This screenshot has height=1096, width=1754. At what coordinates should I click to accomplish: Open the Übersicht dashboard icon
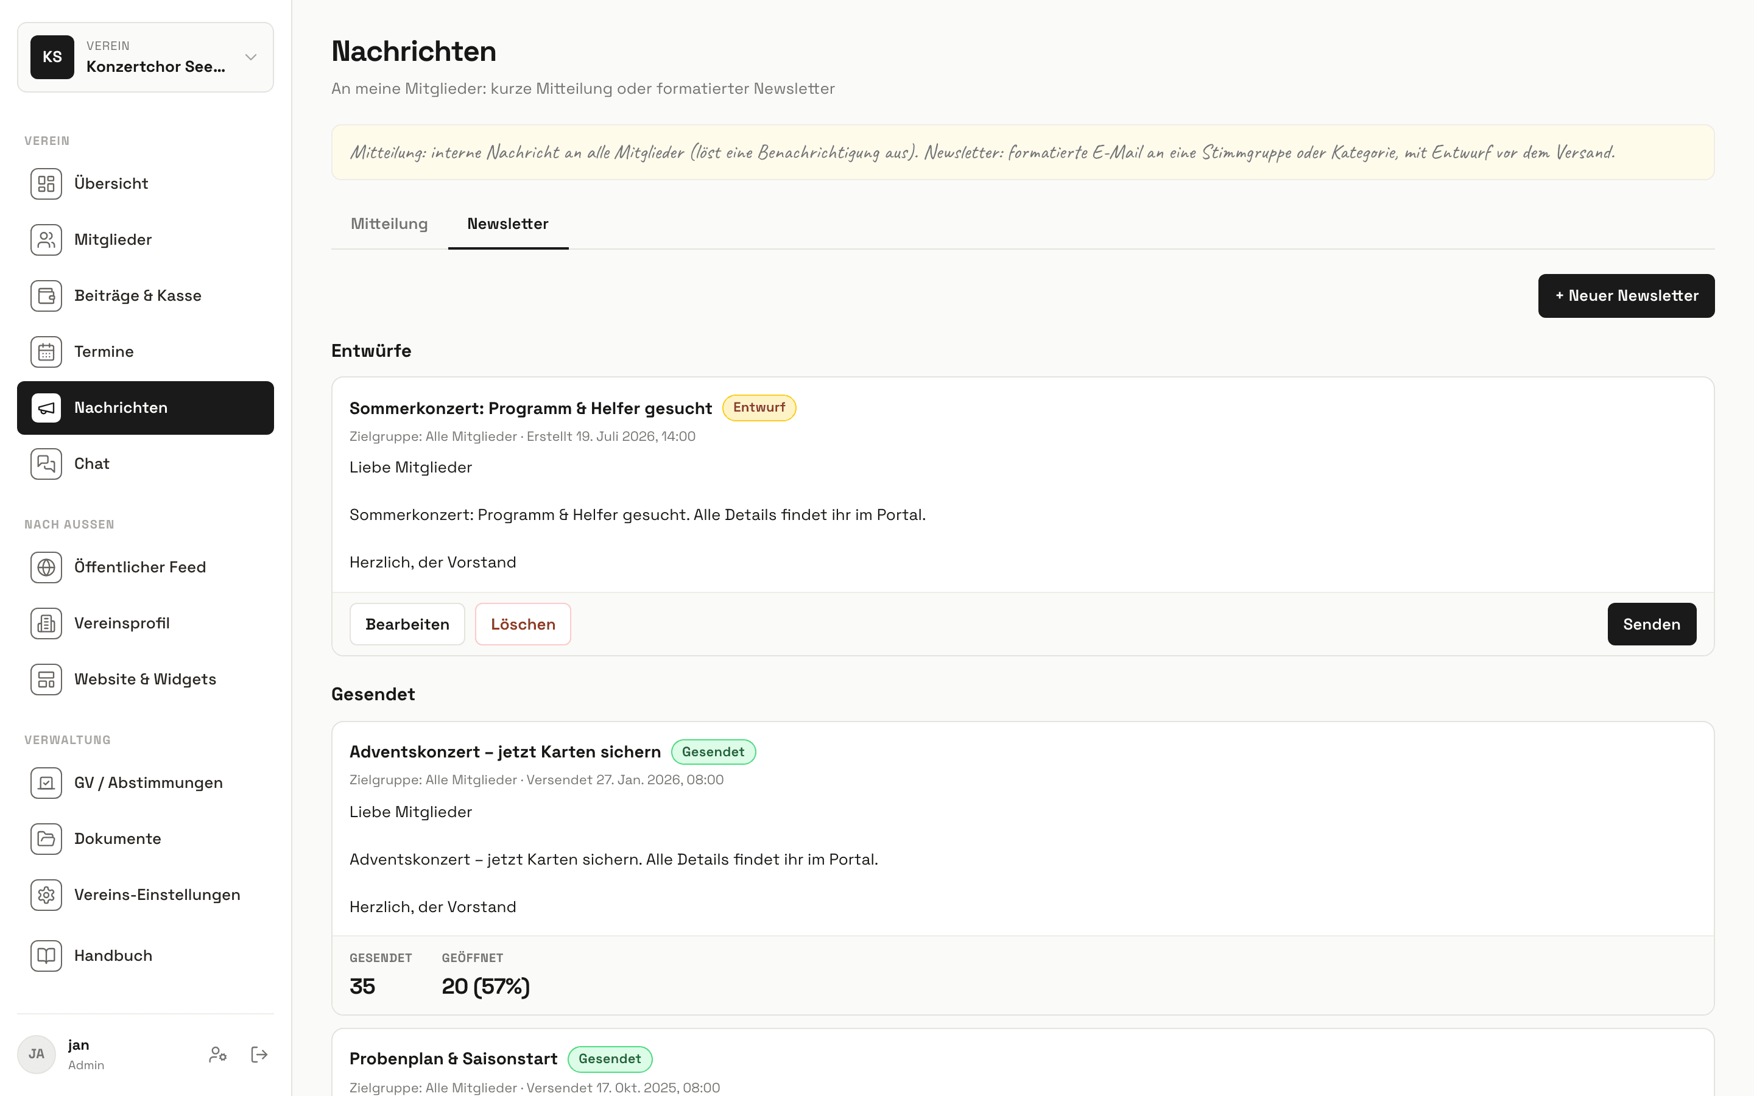(46, 183)
